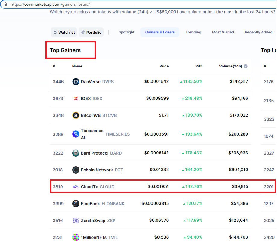Click the star icon on Watchlist
The height and width of the screenshot is (244, 277).
coord(55,32)
